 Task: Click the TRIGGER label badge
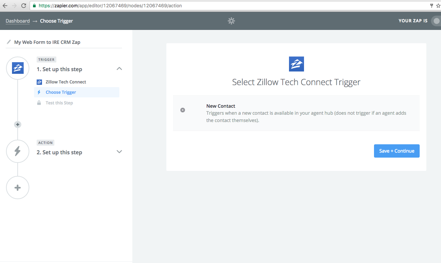tap(46, 60)
